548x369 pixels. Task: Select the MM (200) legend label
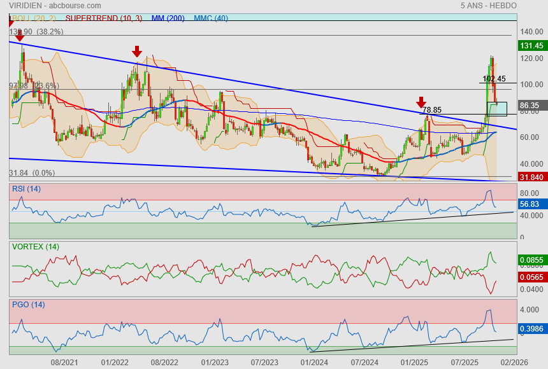click(168, 18)
